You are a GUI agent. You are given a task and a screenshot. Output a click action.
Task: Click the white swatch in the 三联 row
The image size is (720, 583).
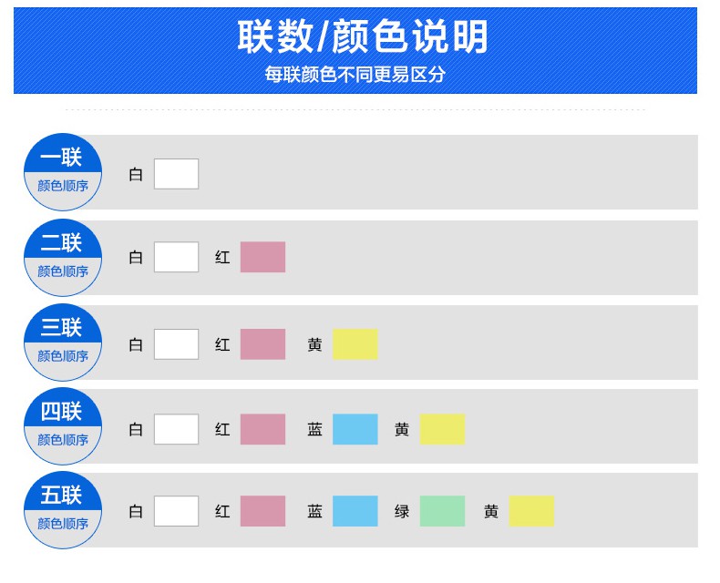[176, 344]
